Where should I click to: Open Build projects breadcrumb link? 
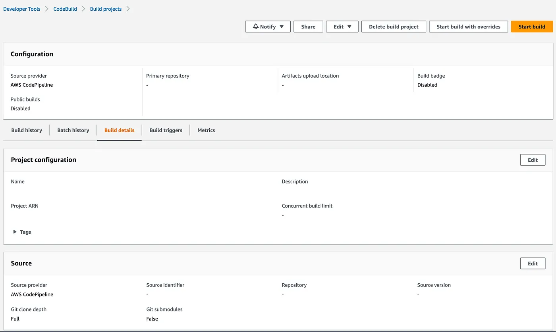pyautogui.click(x=106, y=9)
